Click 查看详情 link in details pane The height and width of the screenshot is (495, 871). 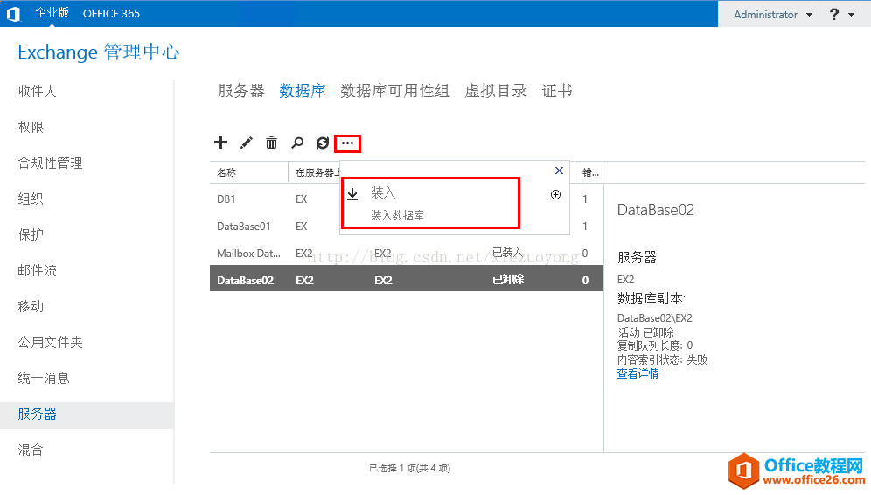point(638,373)
